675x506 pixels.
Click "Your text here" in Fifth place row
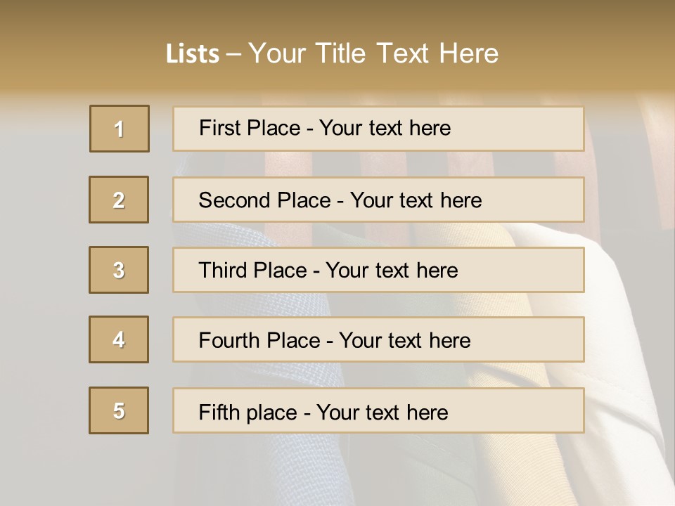coord(382,413)
